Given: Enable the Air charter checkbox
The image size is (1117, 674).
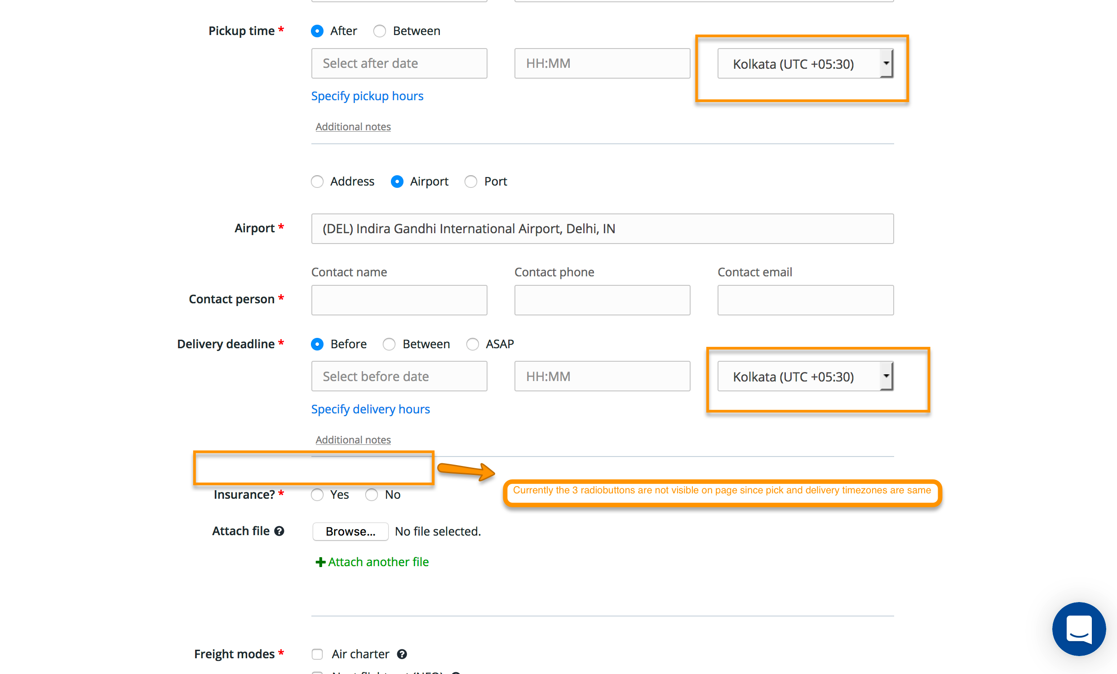Looking at the screenshot, I should click(317, 654).
